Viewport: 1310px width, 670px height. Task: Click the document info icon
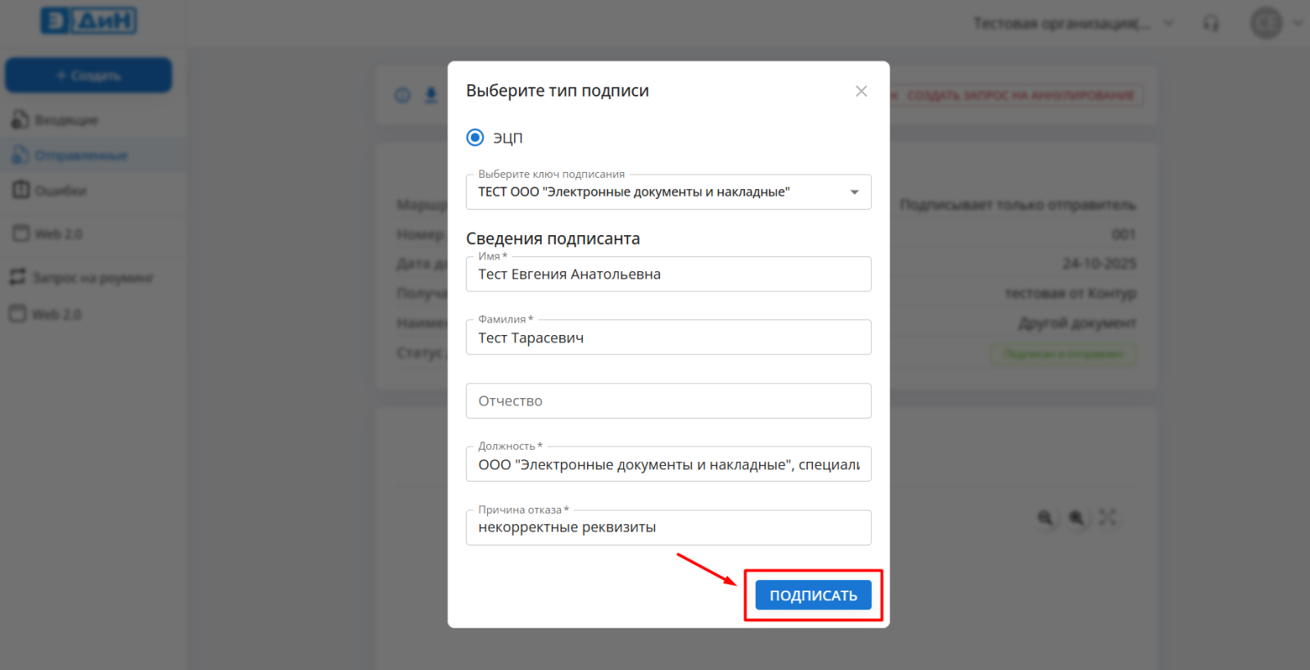tap(403, 95)
